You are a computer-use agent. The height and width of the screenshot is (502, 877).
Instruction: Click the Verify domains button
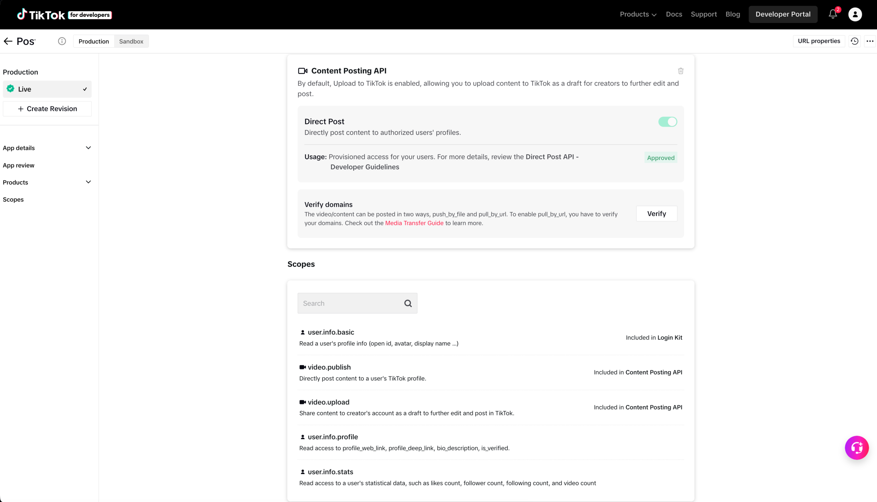tap(657, 214)
